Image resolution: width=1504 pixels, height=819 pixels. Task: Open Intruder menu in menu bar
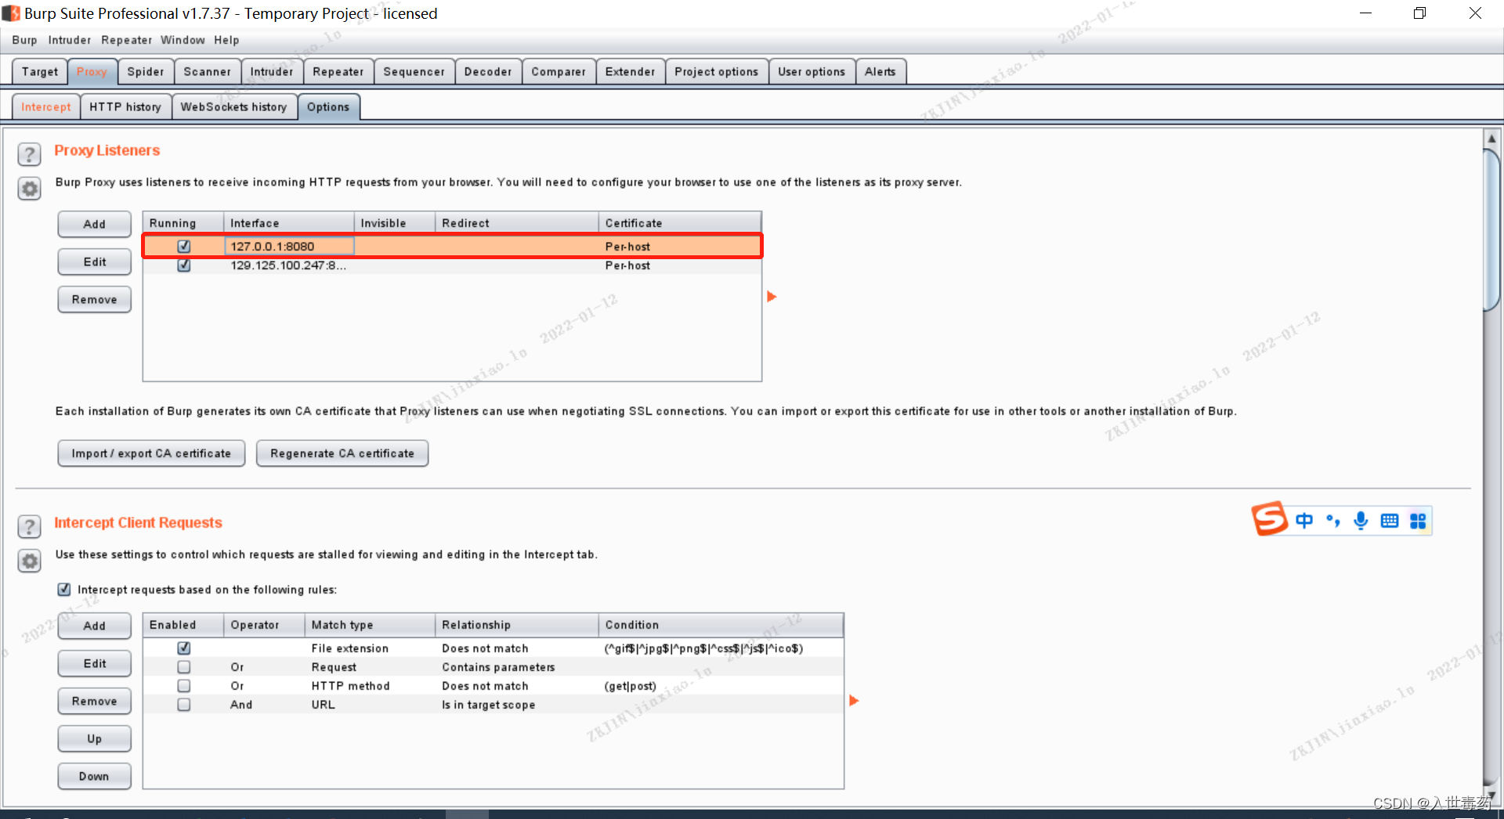pyautogui.click(x=69, y=40)
